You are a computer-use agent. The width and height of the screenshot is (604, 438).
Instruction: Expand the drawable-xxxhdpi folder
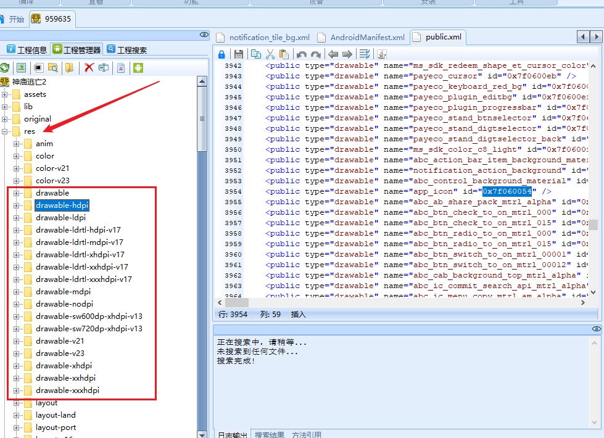16,390
